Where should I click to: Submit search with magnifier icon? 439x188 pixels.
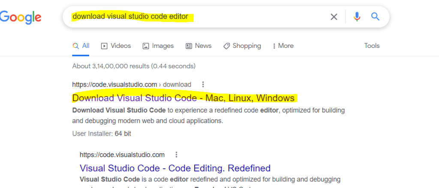[x=375, y=17]
